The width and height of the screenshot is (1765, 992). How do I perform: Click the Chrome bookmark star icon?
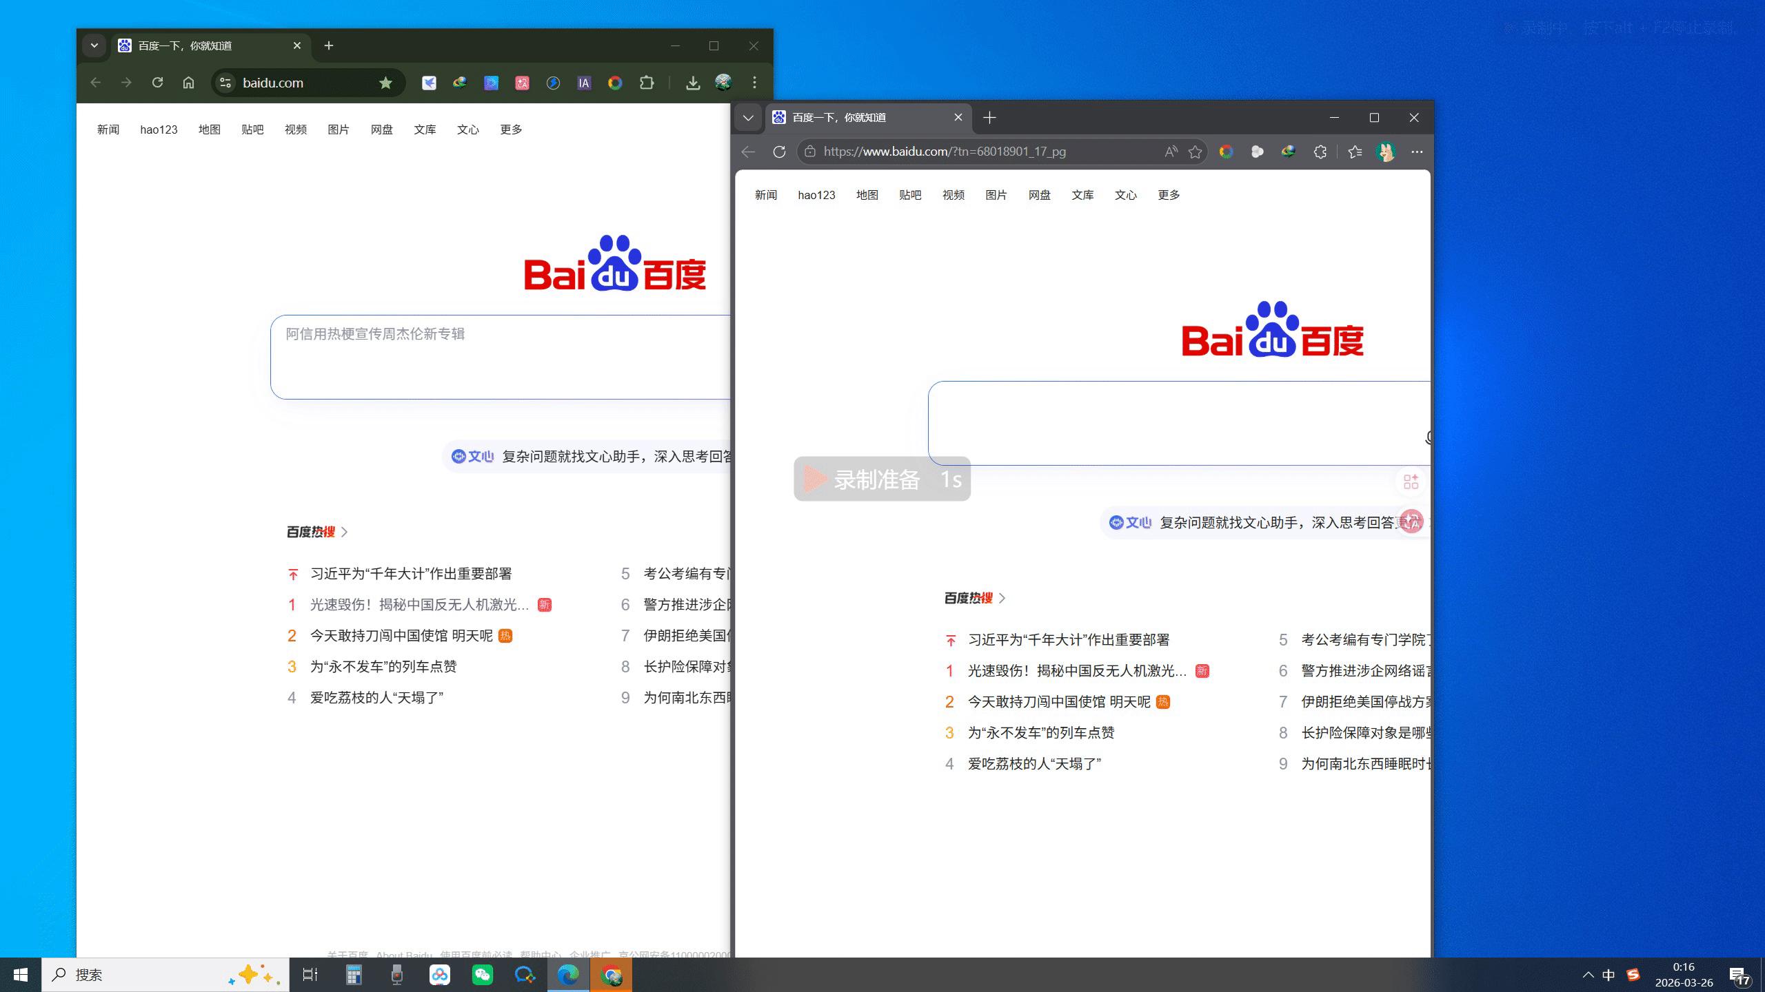pyautogui.click(x=385, y=83)
